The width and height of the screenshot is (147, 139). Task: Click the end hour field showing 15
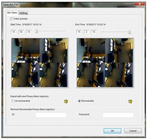pyautogui.click(x=79, y=32)
